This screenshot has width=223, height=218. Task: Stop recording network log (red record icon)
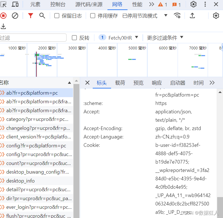[x=3, y=16]
